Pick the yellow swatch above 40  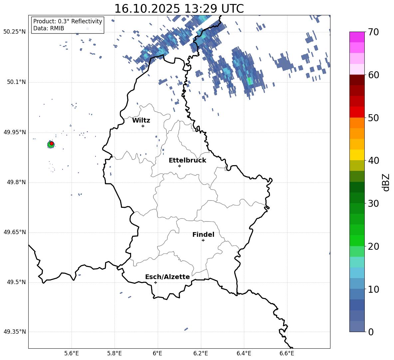(357, 155)
